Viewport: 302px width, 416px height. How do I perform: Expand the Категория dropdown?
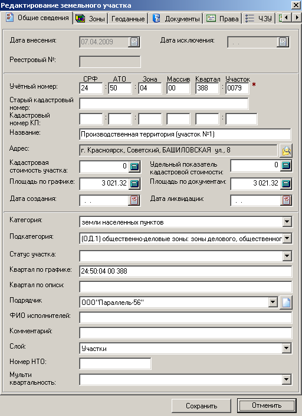pos(287,222)
